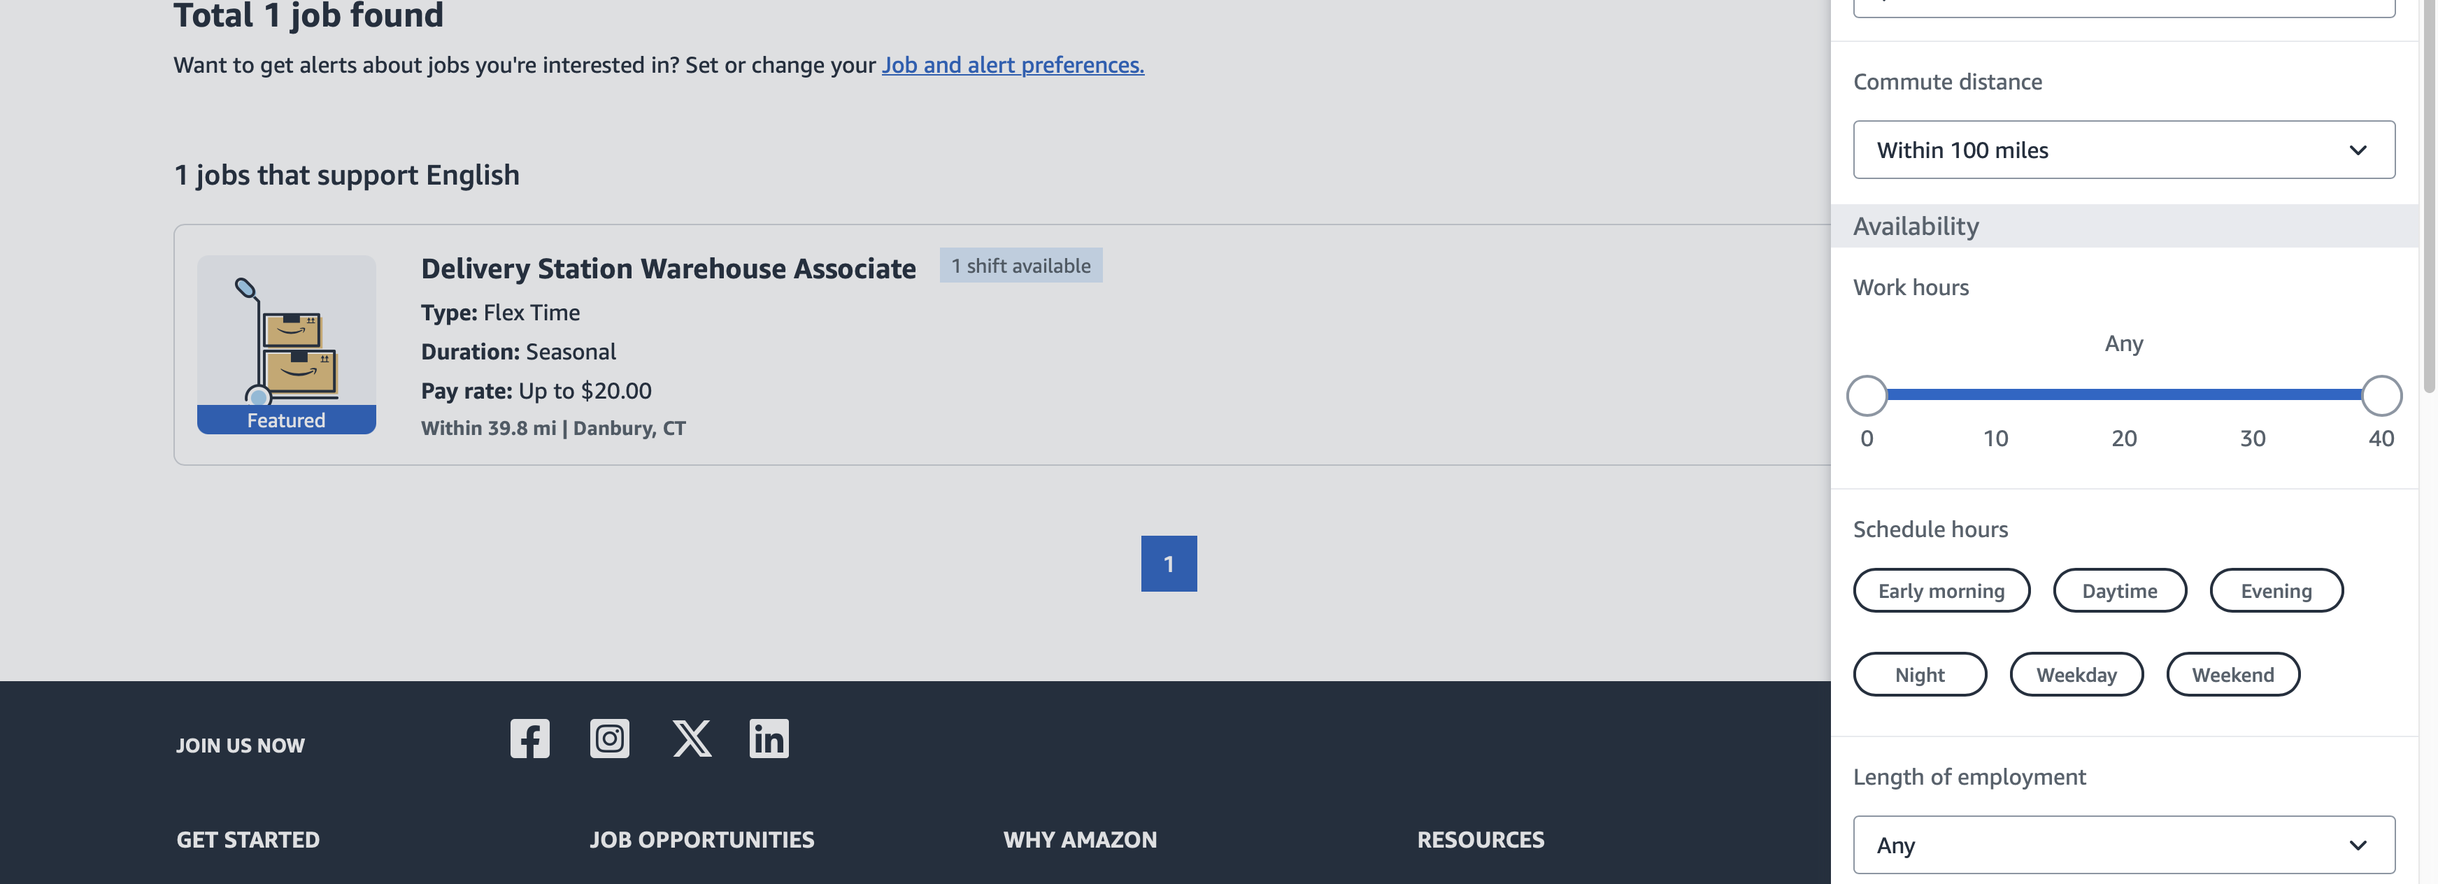This screenshot has width=2438, height=884.
Task: Toggle the Weekday schedule filter
Action: point(2076,675)
